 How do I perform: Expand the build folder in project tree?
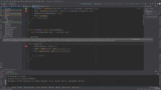[4, 15]
